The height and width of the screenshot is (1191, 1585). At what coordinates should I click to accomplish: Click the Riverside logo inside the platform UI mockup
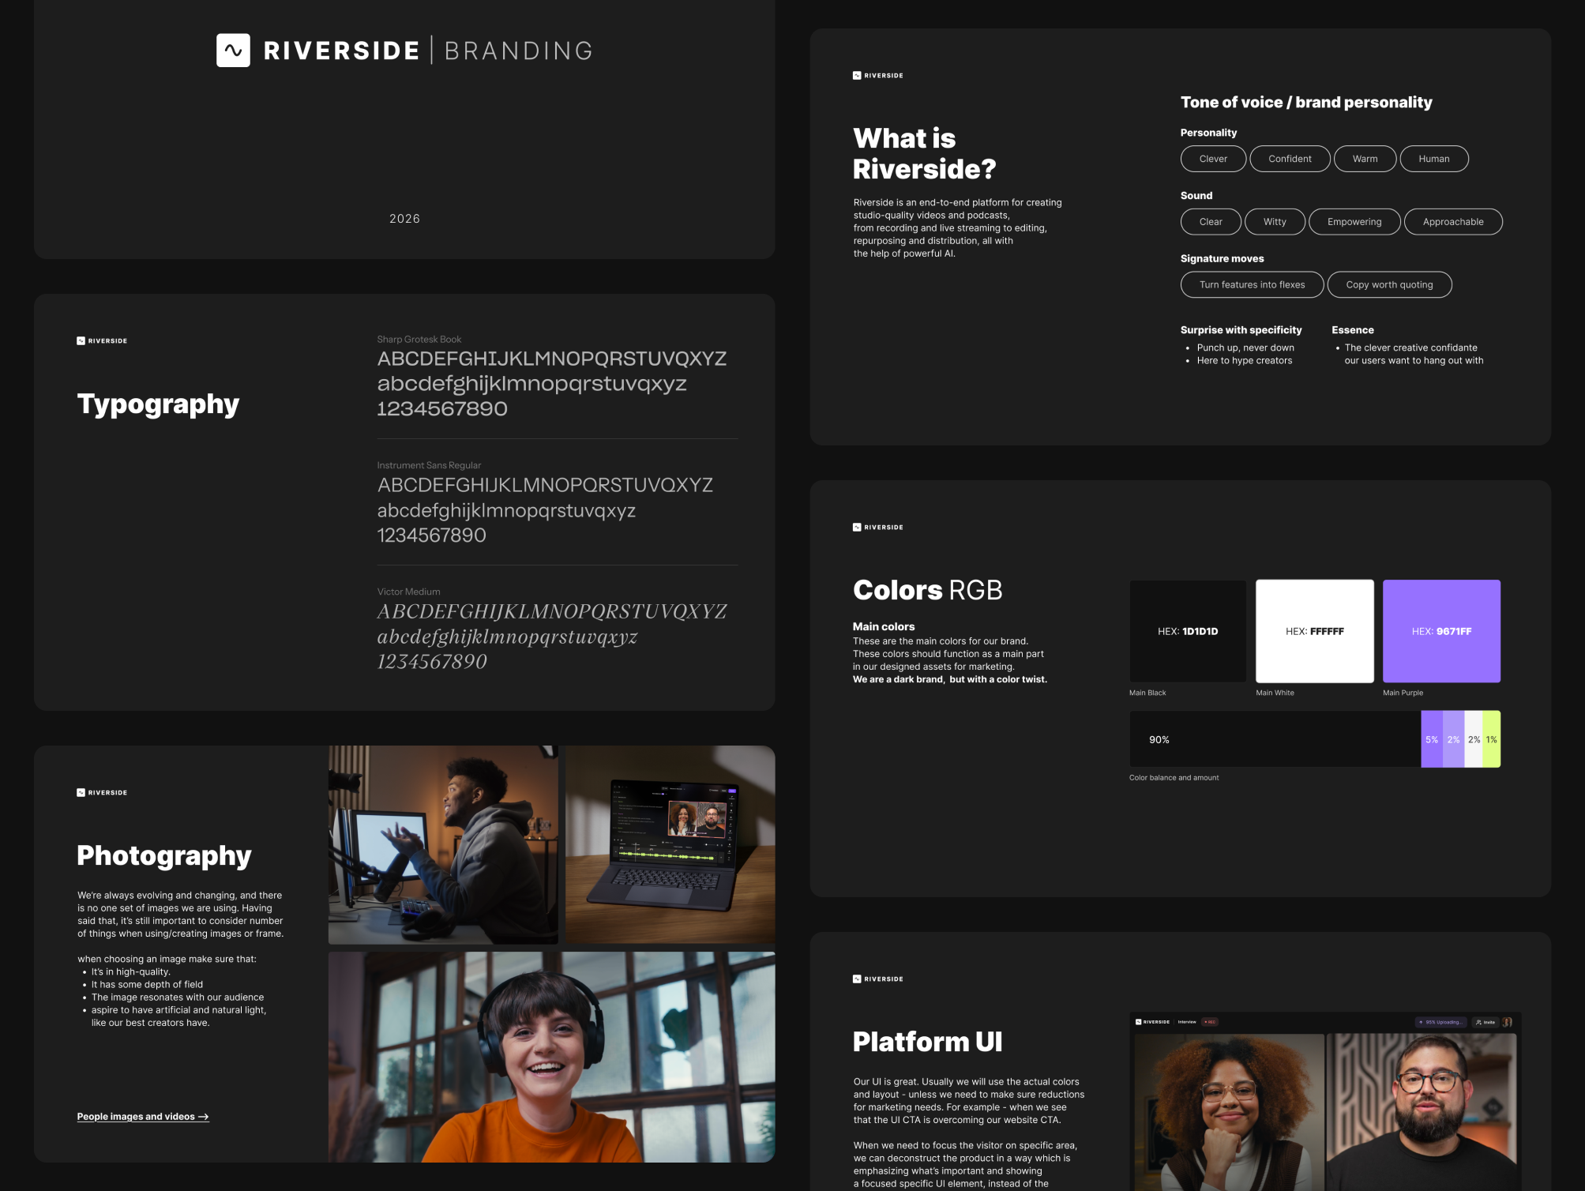point(1152,1022)
